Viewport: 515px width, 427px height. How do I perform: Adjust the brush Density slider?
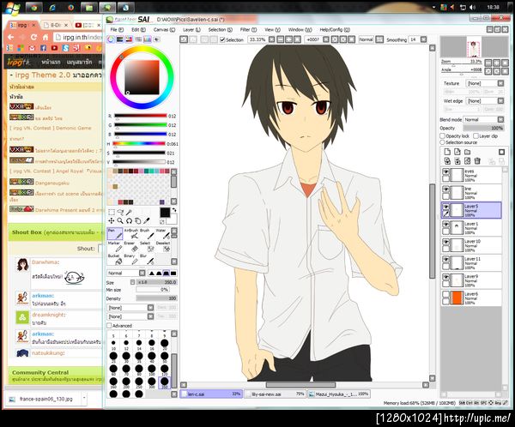tap(156, 298)
